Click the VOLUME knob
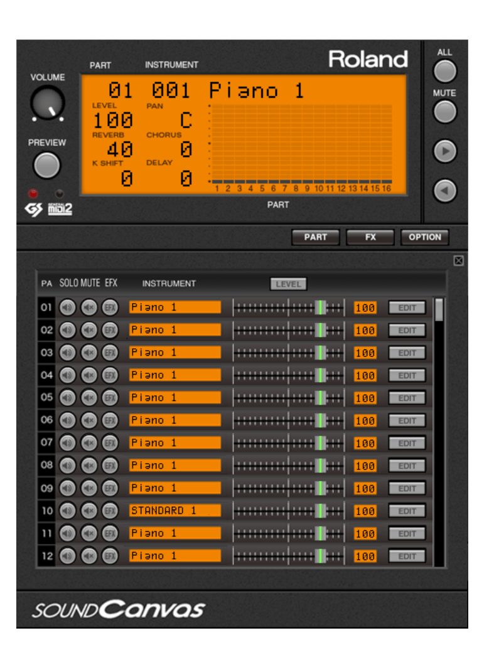The height and width of the screenshot is (650, 494). click(47, 103)
